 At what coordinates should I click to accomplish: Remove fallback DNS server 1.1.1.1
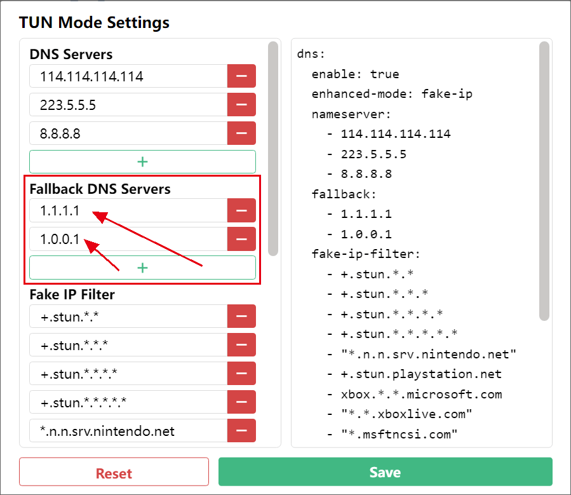[241, 210]
